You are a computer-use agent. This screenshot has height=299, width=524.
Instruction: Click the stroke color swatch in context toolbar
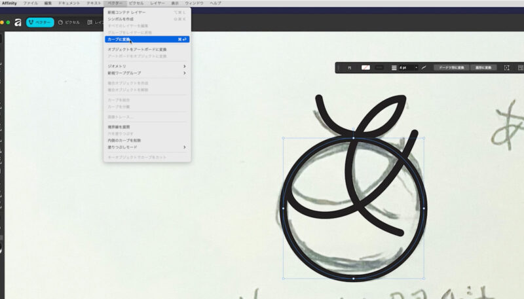[379, 67]
